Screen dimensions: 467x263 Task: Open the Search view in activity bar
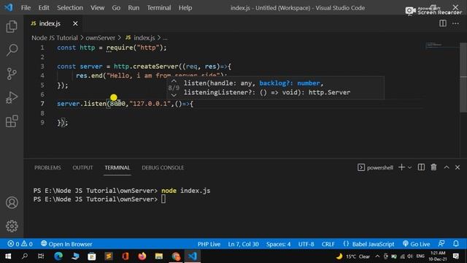click(x=12, y=50)
